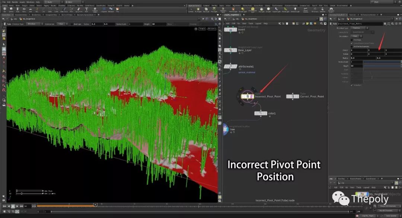Viewport: 402px width, 218px height.
Task: Open parameter gear menu in parameter pane
Action: click(385, 23)
